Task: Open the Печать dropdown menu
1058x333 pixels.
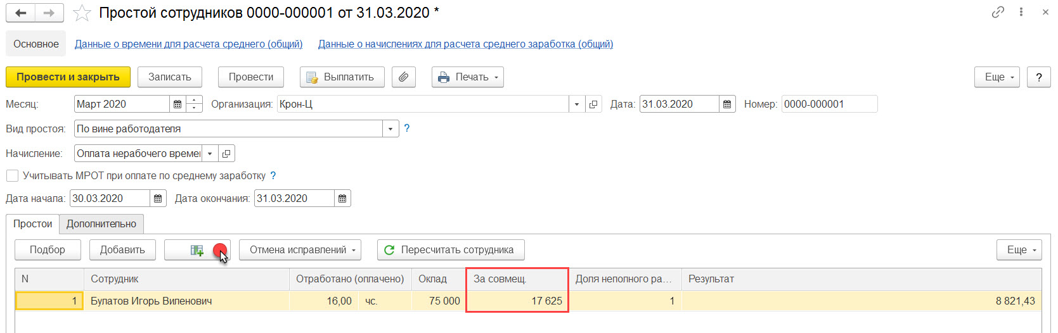Action: coord(468,77)
